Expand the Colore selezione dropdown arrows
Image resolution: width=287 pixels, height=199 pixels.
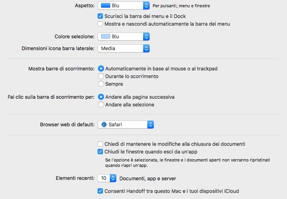146,37
